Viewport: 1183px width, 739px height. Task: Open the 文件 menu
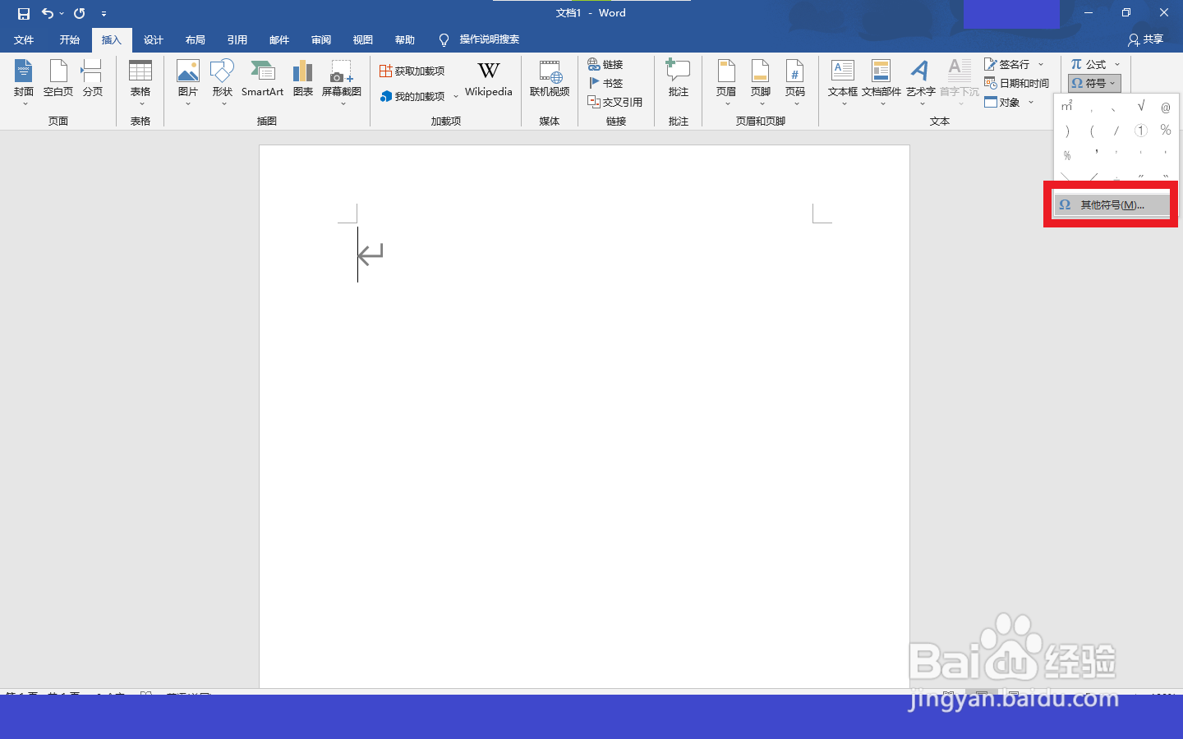[x=24, y=39]
